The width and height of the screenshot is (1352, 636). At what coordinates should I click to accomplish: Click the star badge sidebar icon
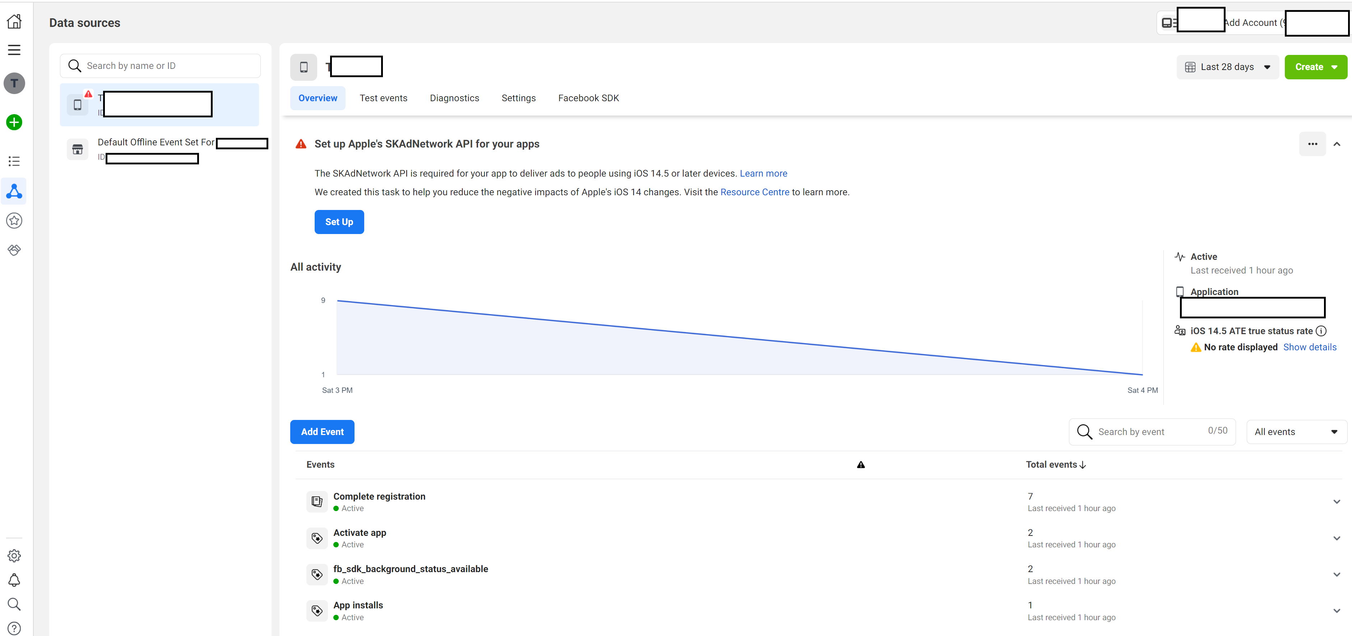coord(14,221)
